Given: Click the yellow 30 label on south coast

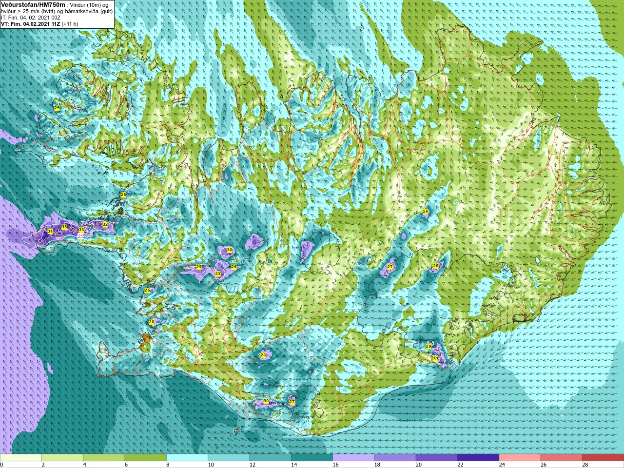Looking at the screenshot, I should (x=266, y=401).
